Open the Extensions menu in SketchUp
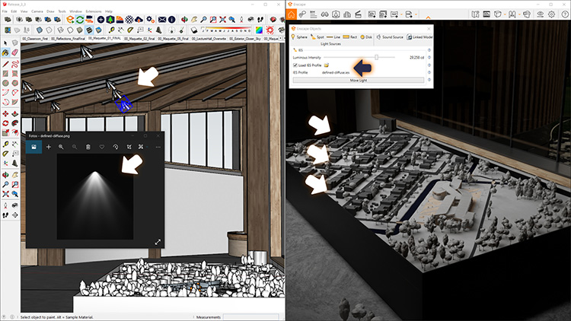The height and width of the screenshot is (321, 571). click(94, 11)
